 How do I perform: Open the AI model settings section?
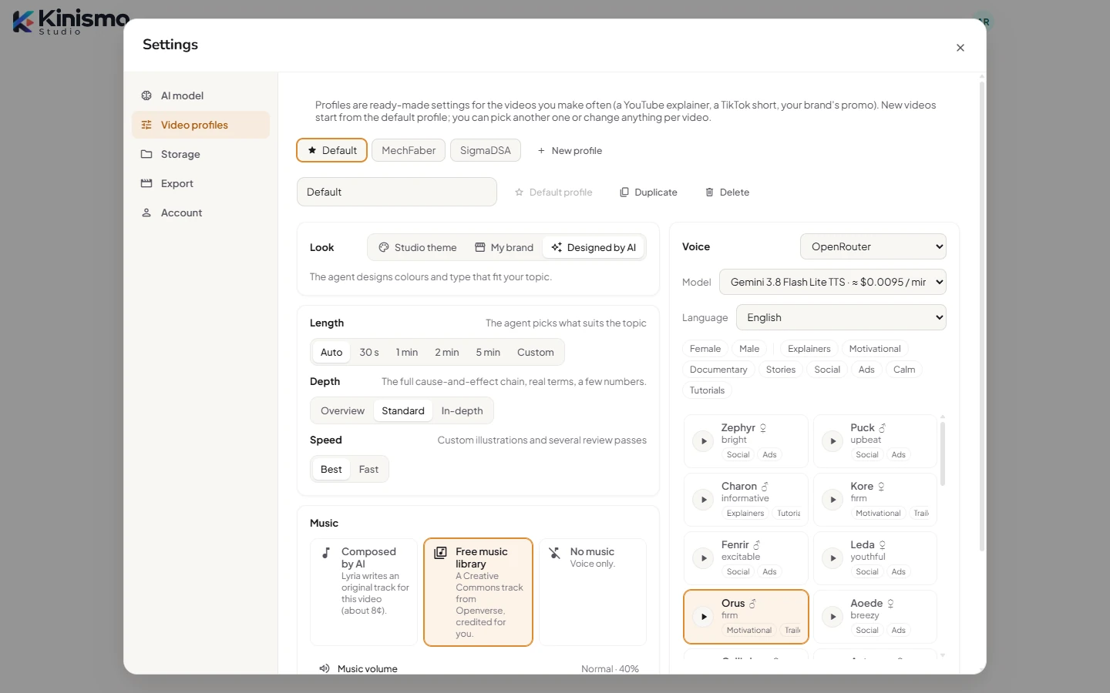(200, 95)
